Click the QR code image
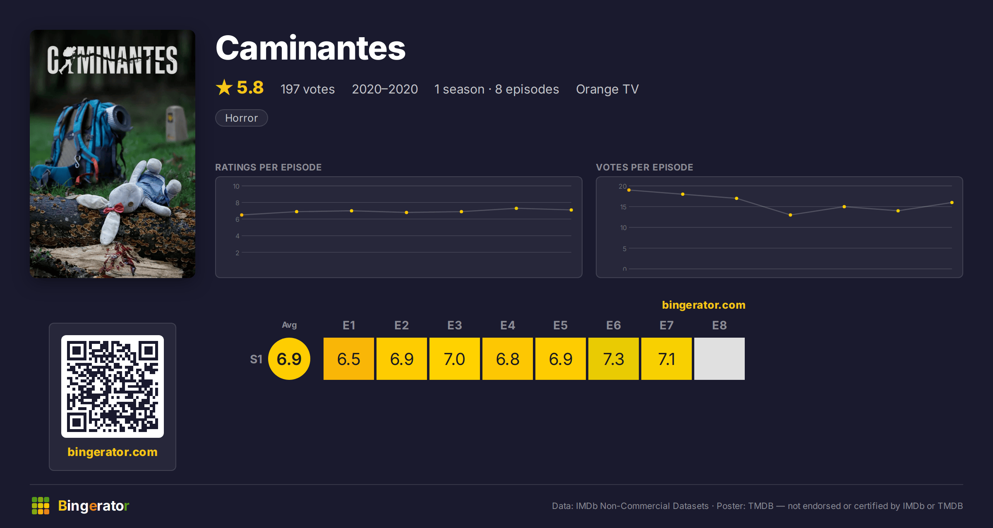993x528 pixels. pos(113,386)
